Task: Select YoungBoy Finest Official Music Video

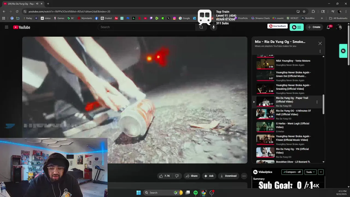Action: click(287, 140)
